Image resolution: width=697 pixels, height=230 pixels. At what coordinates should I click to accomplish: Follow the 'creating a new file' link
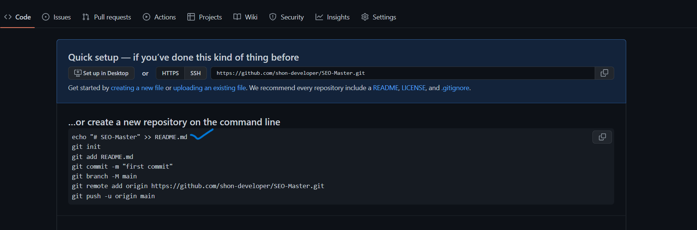click(x=137, y=88)
